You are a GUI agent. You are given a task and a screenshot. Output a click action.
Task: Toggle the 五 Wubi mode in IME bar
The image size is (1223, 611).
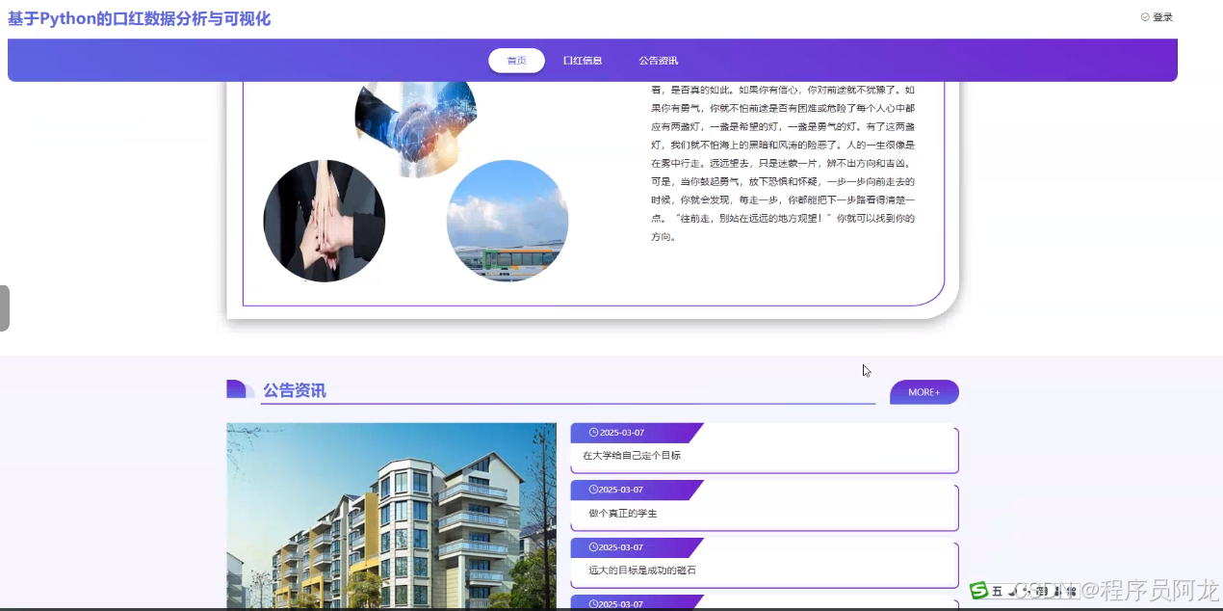point(998,591)
